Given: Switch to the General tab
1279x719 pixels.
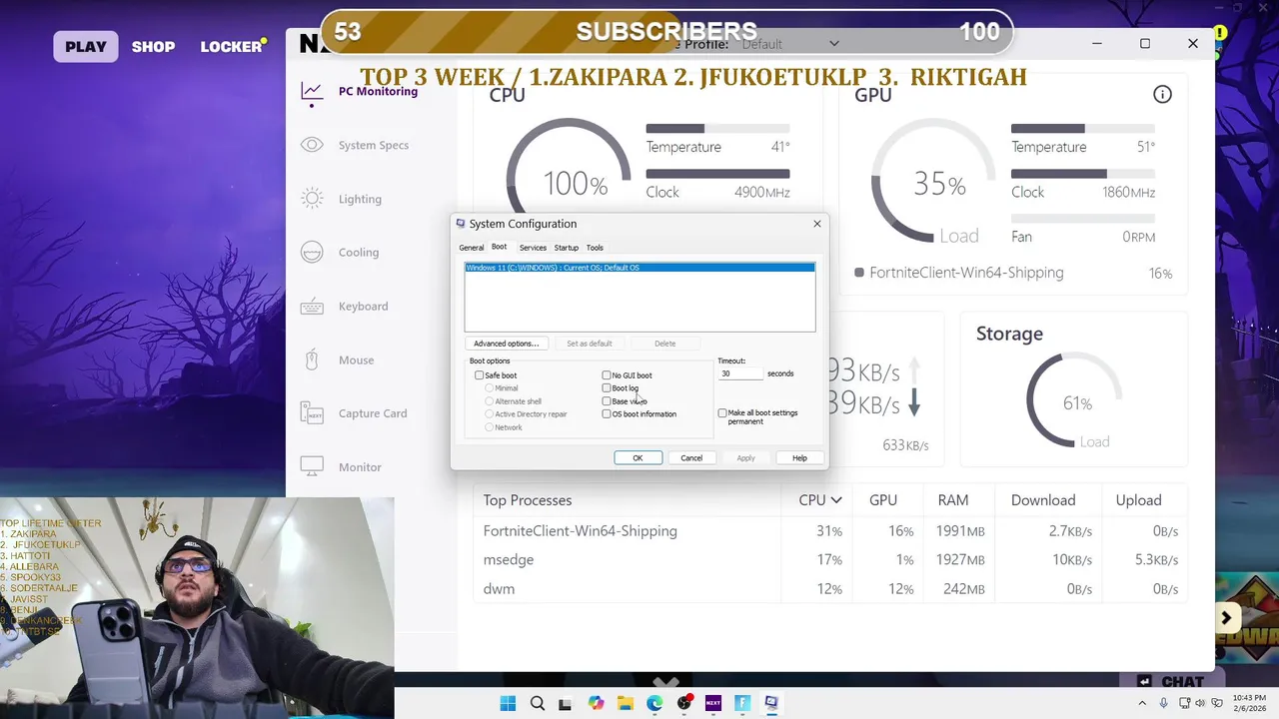Looking at the screenshot, I should coord(472,248).
